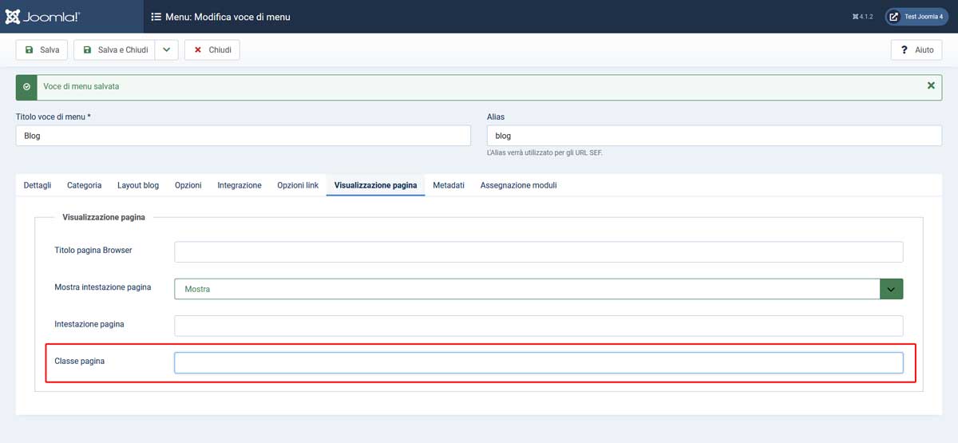Dismiss the 'Voce di menu salvata' alert
Viewport: 958px width, 443px height.
[931, 85]
